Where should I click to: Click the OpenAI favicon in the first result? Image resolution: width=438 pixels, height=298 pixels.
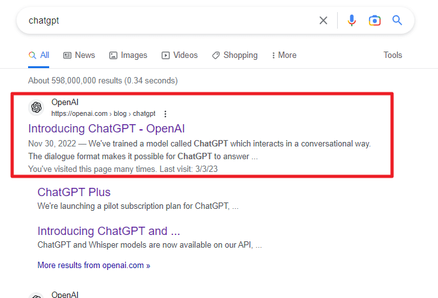pos(36,107)
